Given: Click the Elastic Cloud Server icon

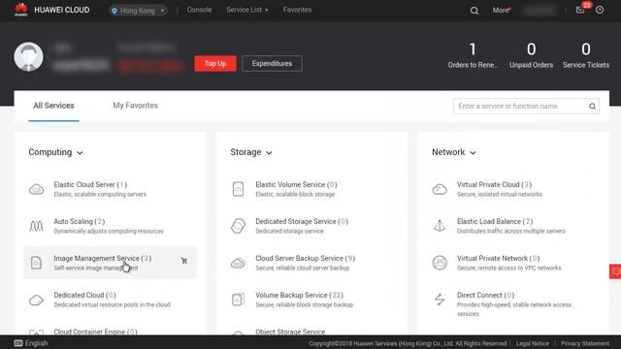Looking at the screenshot, I should (37, 189).
